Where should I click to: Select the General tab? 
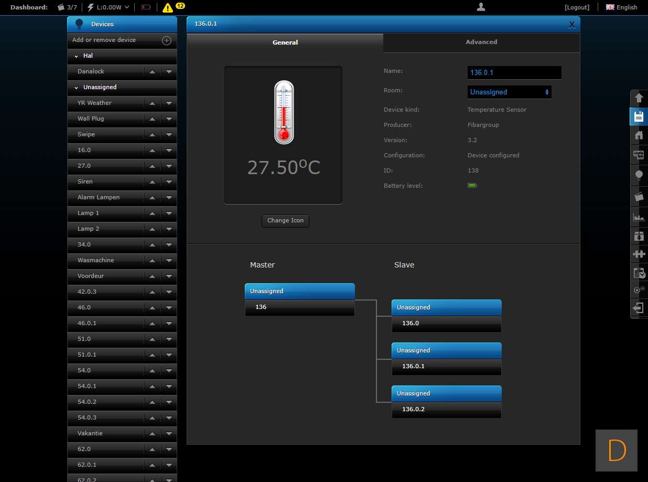tap(285, 42)
